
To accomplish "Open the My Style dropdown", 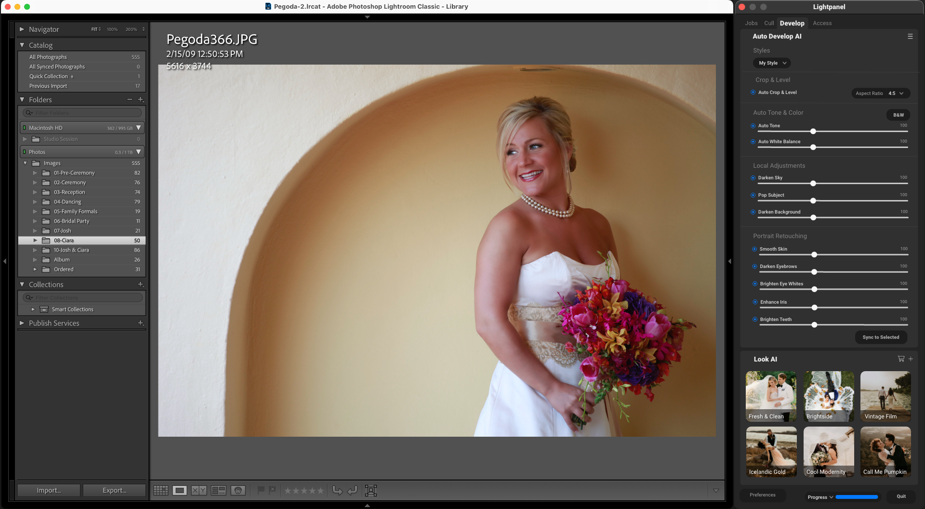I will pos(772,63).
